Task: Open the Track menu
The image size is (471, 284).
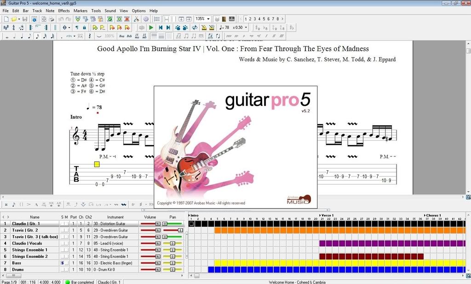Action: pyautogui.click(x=37, y=10)
